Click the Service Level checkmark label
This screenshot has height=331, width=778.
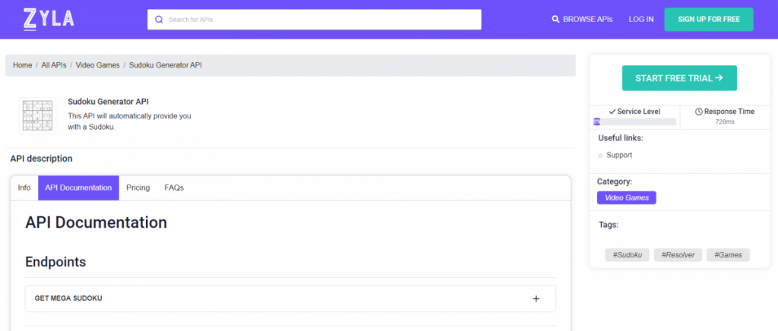pyautogui.click(x=634, y=112)
